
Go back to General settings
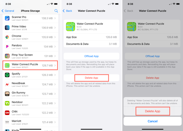8,11
